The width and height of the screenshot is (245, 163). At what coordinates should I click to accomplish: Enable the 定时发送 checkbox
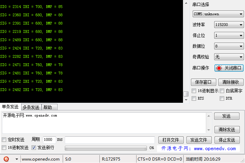(x=4, y=139)
